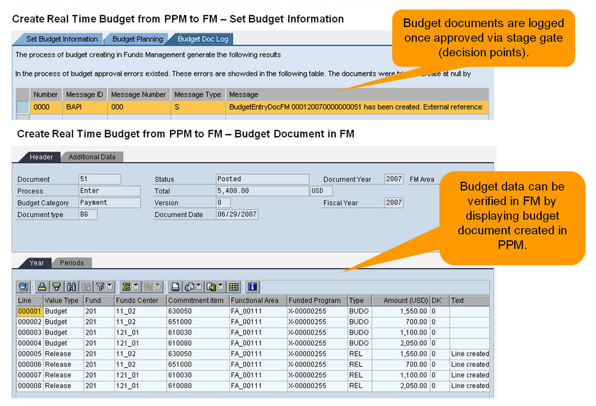
Task: Open the filter options dropdown arrow
Action: [x=110, y=287]
